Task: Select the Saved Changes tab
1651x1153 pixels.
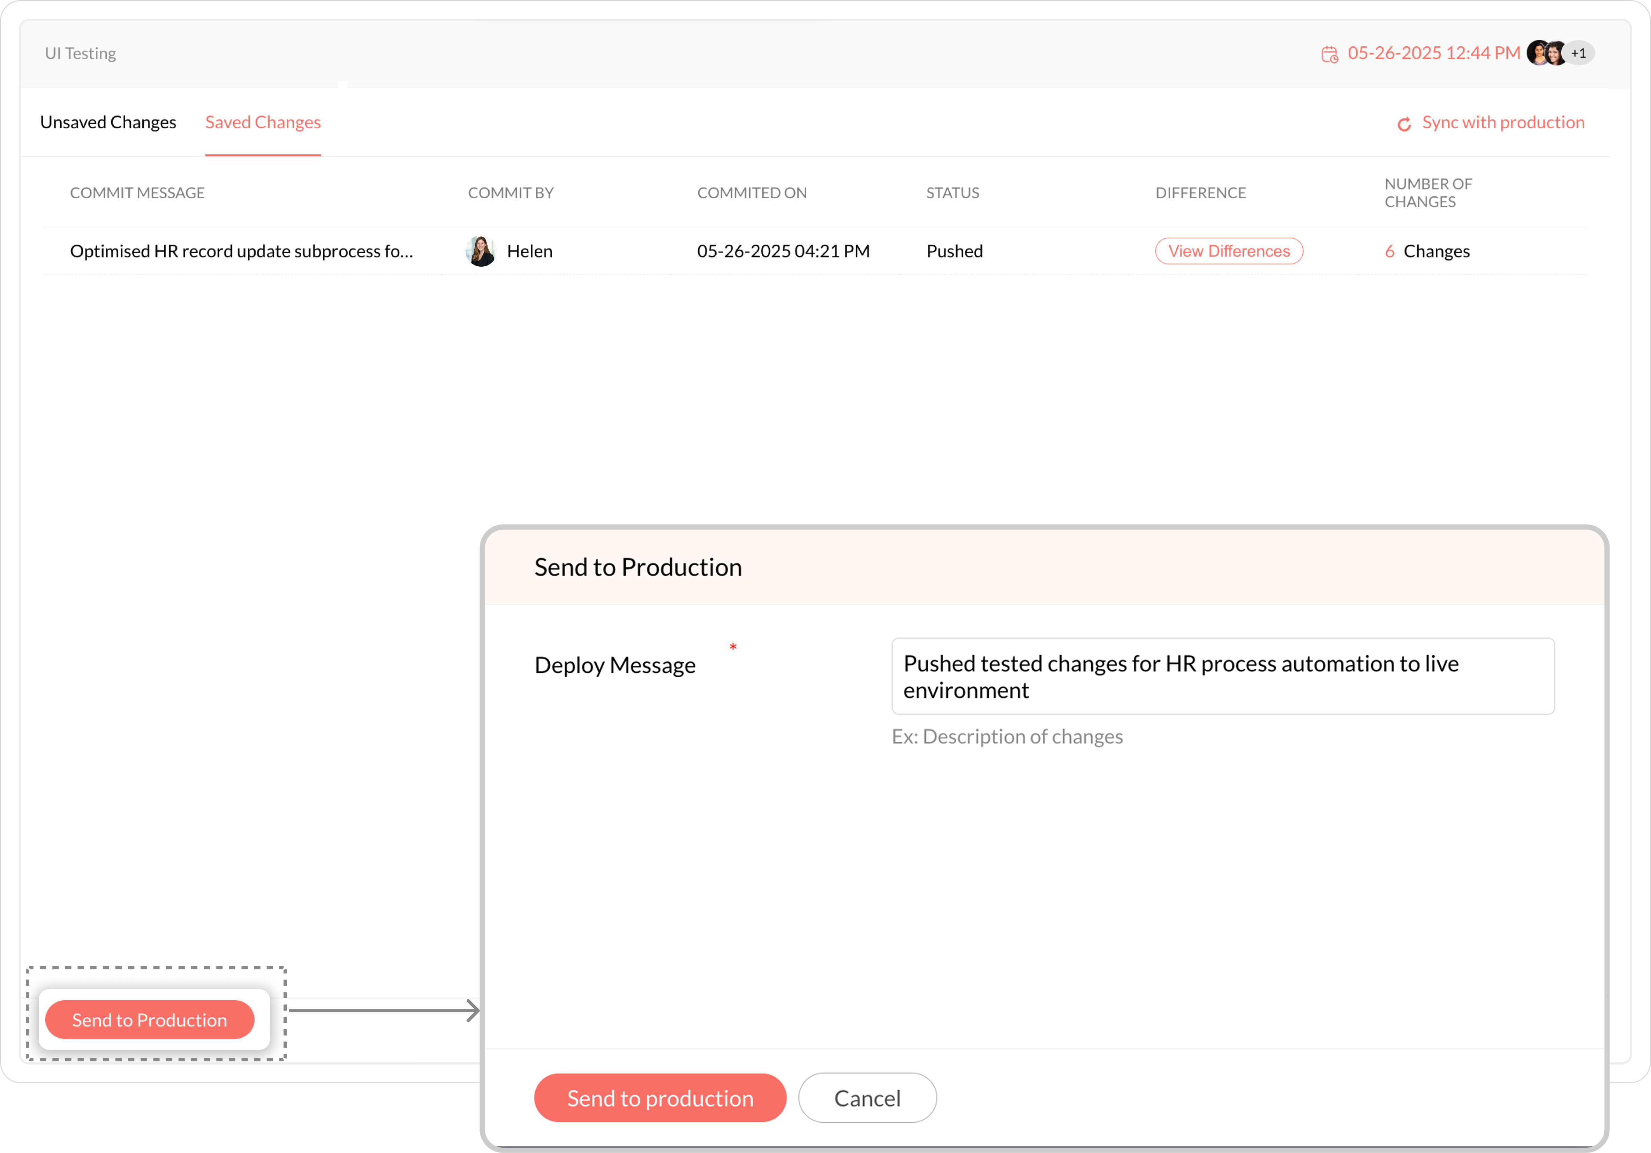Action: click(x=263, y=122)
